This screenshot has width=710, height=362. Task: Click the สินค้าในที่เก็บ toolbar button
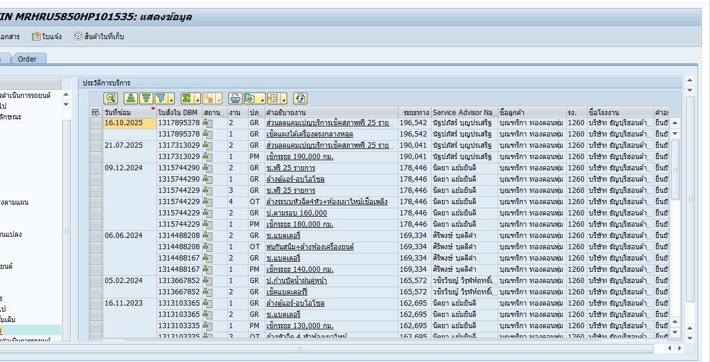point(99,36)
